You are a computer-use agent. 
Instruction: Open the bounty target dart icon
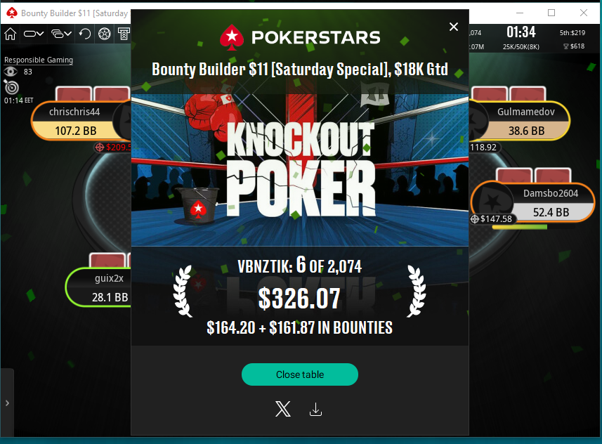click(x=11, y=87)
